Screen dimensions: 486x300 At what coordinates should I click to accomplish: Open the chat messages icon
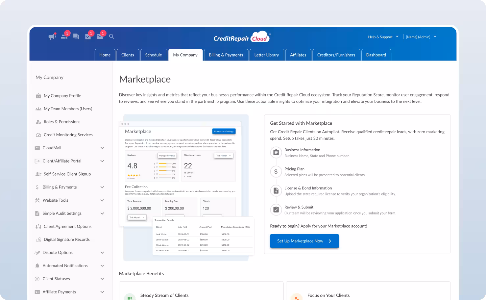point(76,37)
